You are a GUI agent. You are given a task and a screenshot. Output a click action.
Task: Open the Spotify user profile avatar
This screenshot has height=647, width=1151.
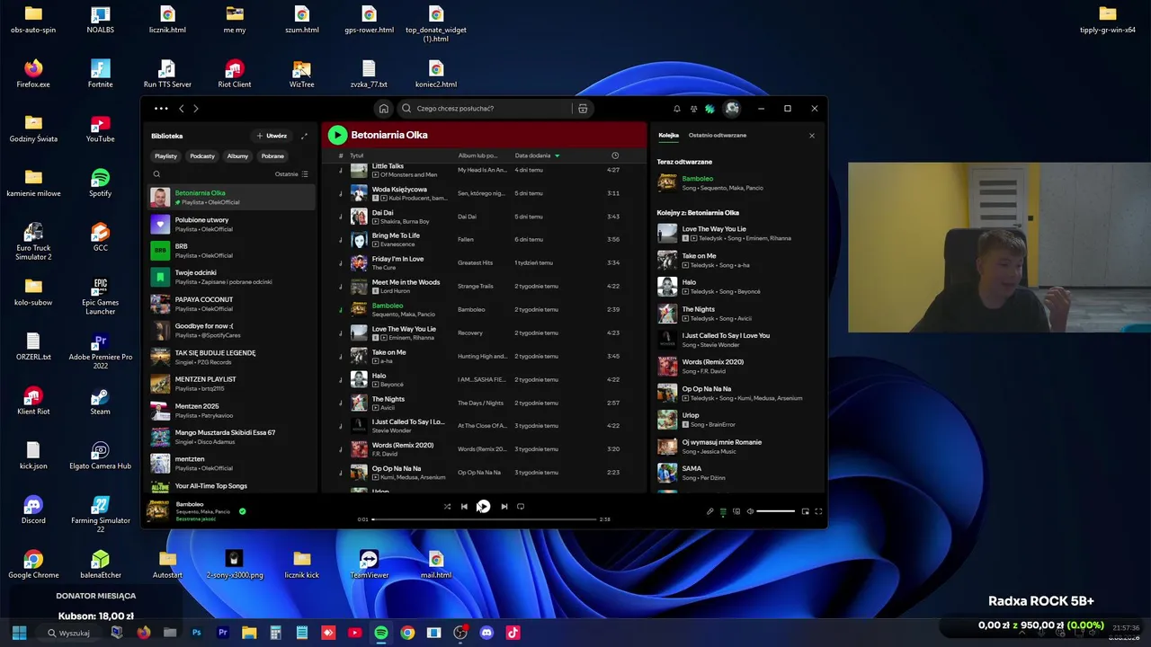click(732, 109)
